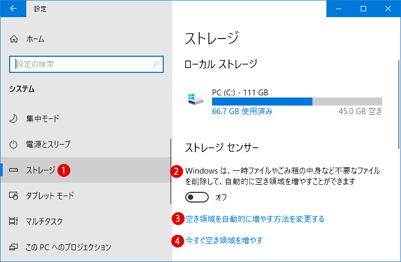Screen dimensions: 401x262
Task: Click the Home house icon
Action: (x=14, y=39)
